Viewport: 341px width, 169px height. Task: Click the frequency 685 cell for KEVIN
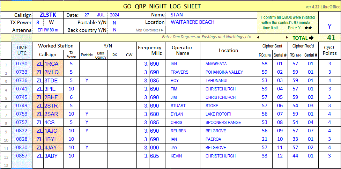(157, 156)
